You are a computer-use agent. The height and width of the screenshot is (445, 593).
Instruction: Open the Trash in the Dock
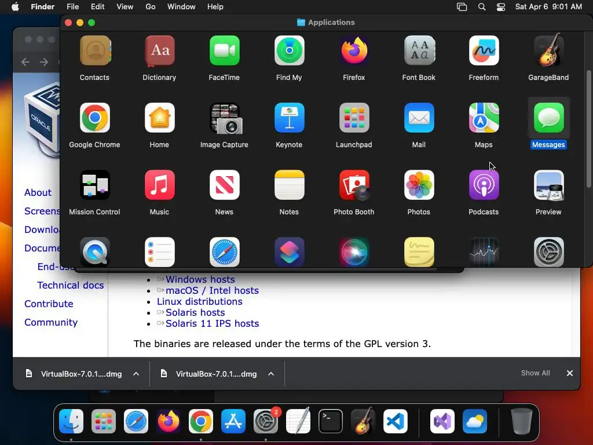522,421
